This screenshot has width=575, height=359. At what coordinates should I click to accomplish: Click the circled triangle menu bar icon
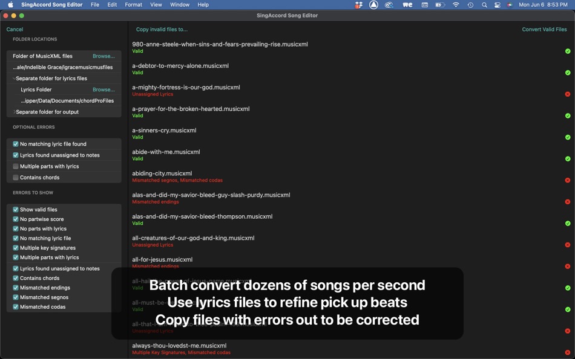373,5
